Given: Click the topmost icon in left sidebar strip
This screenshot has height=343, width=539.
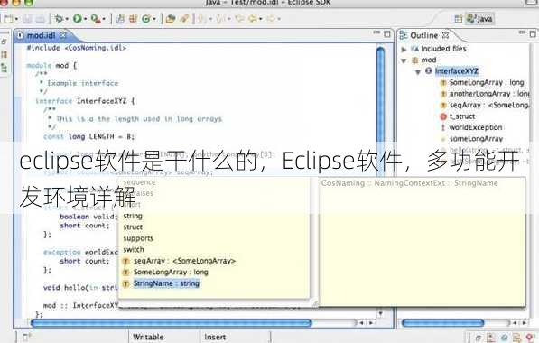Looking at the screenshot, I should coord(5,42).
